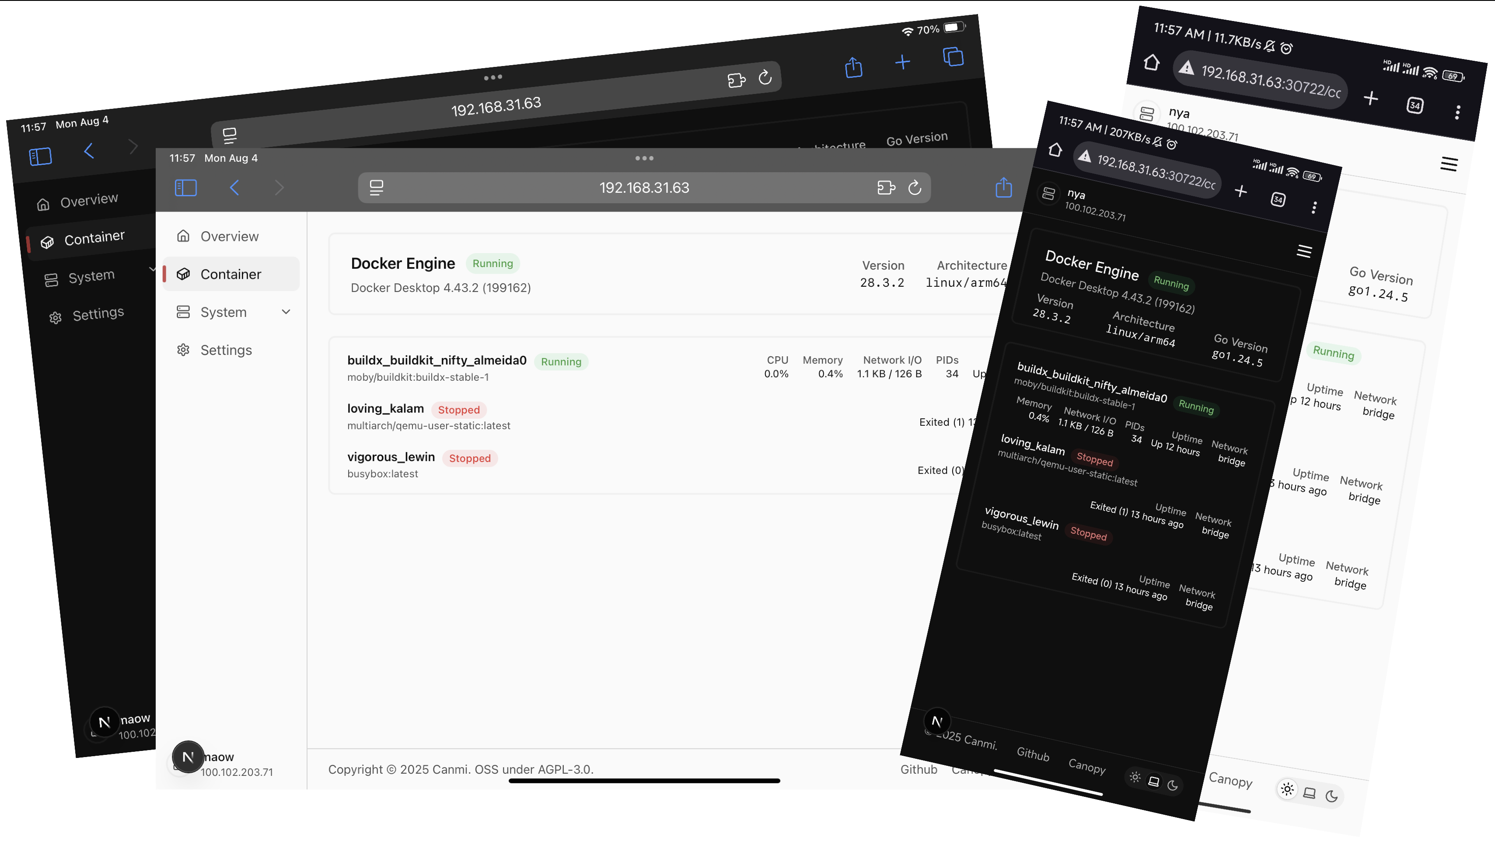Expand System chevron in front iPad sidebar
Image resolution: width=1495 pixels, height=841 pixels.
click(286, 312)
